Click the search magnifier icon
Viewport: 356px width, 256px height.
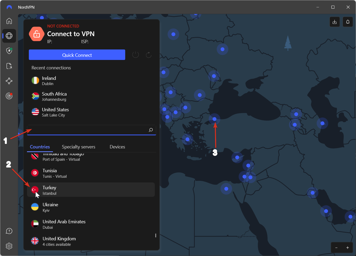point(151,130)
